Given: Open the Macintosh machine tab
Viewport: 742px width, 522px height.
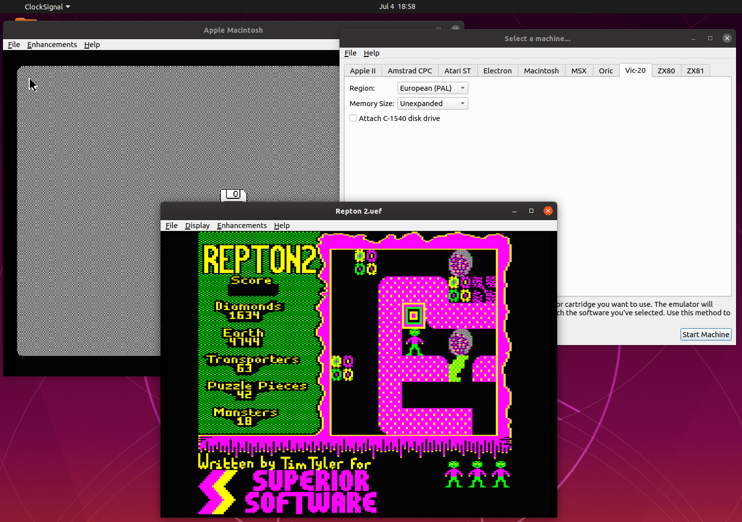Looking at the screenshot, I should coord(541,71).
